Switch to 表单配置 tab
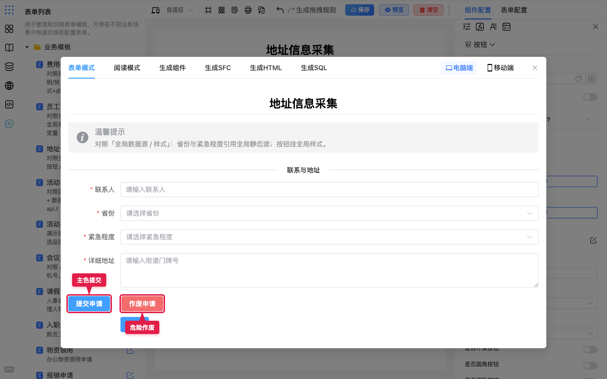This screenshot has width=607, height=379. [514, 10]
